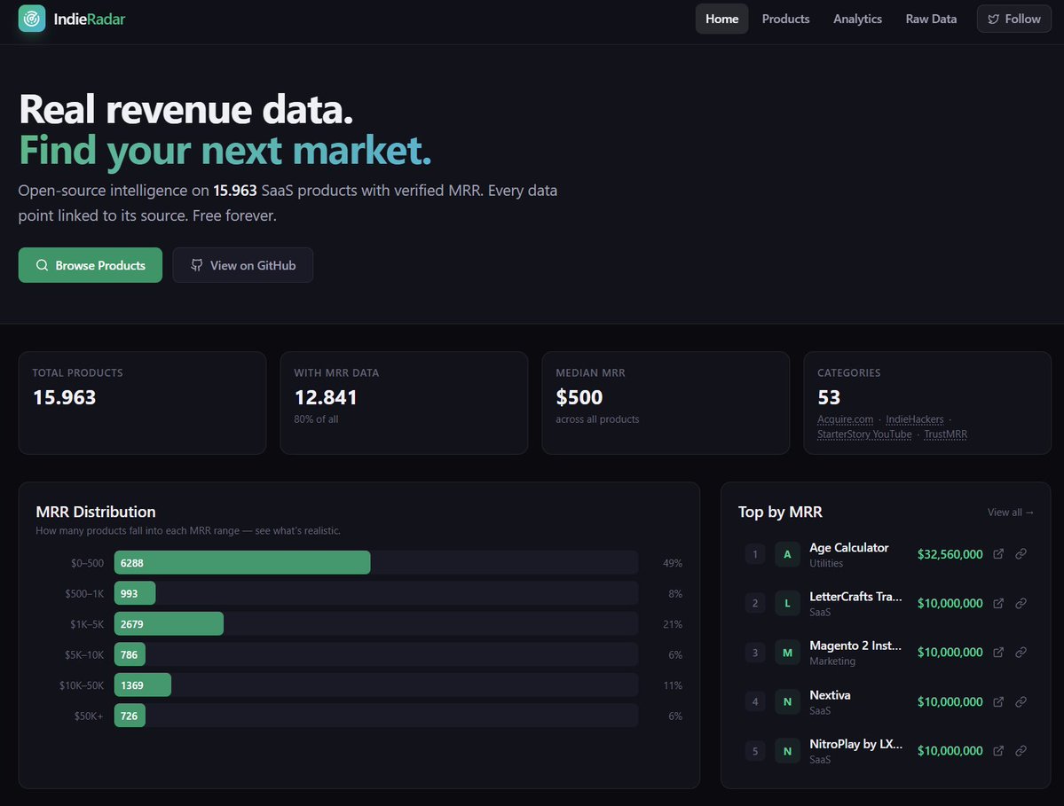This screenshot has width=1064, height=806.
Task: Open external link icon for Age Calculator
Action: point(998,554)
